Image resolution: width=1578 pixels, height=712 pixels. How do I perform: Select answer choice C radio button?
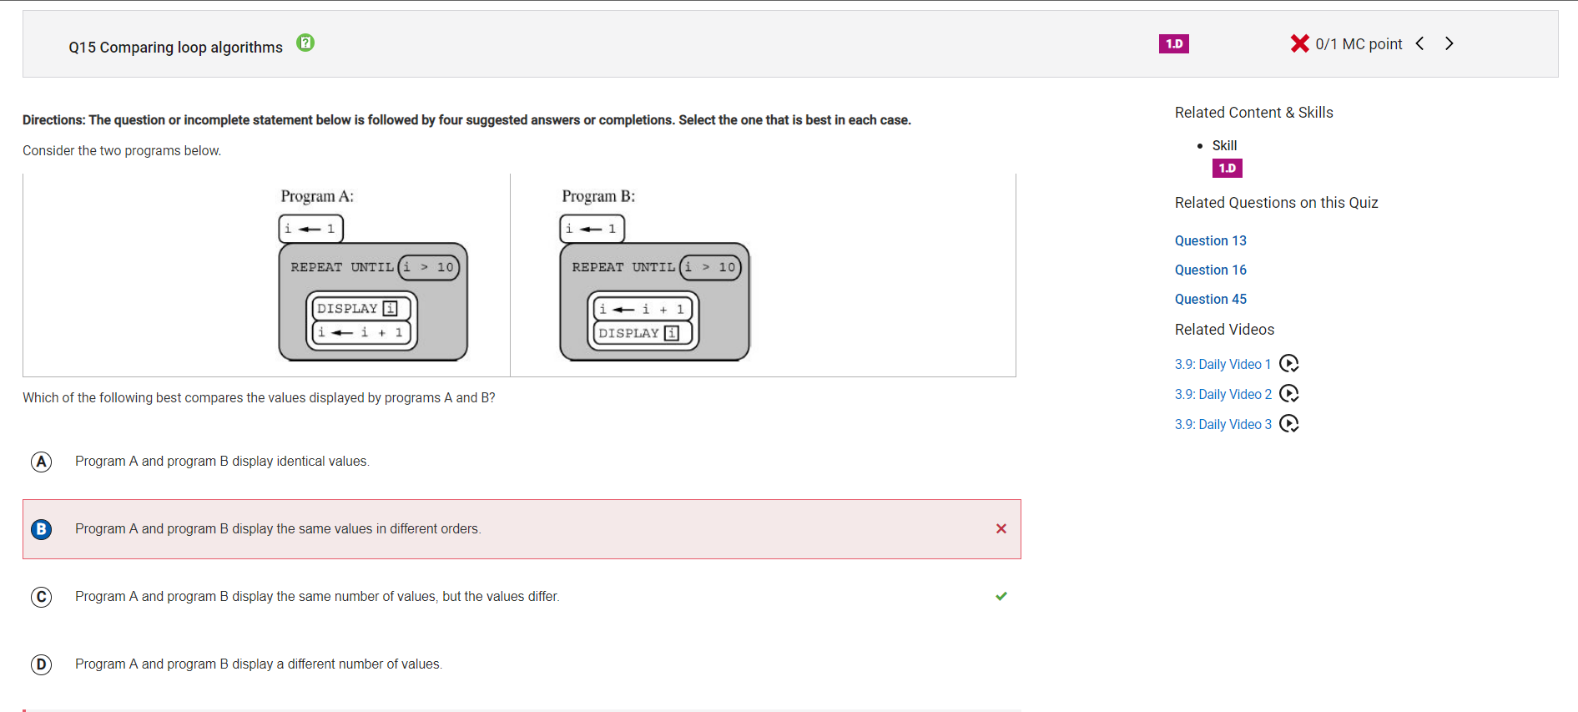click(41, 597)
